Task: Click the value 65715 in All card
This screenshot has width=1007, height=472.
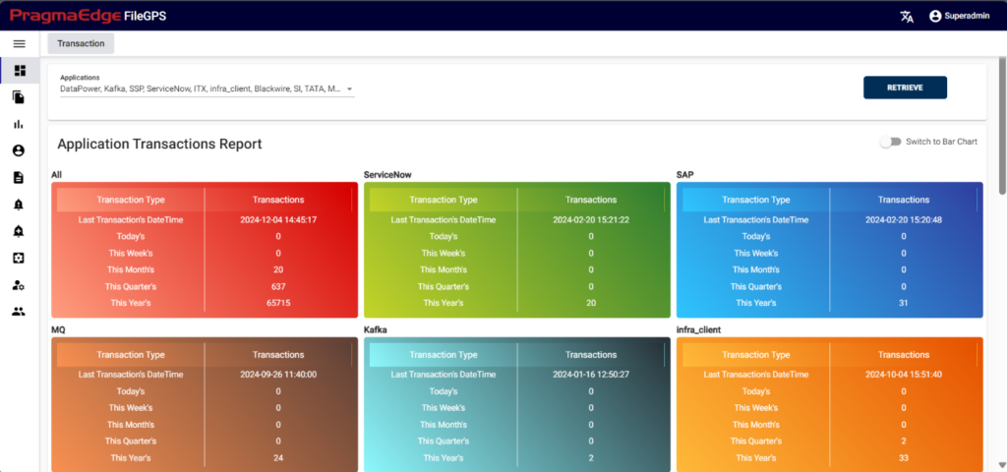Action: point(278,303)
